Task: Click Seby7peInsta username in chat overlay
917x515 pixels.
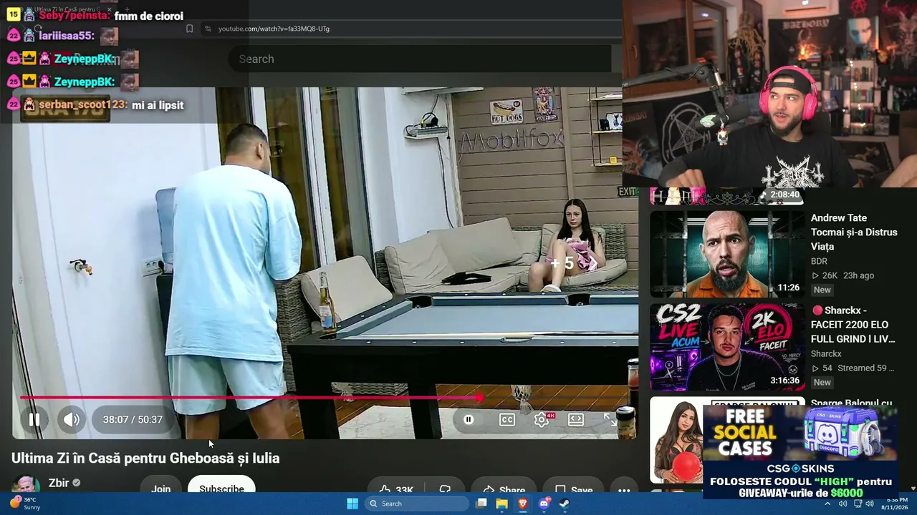Action: (x=75, y=16)
